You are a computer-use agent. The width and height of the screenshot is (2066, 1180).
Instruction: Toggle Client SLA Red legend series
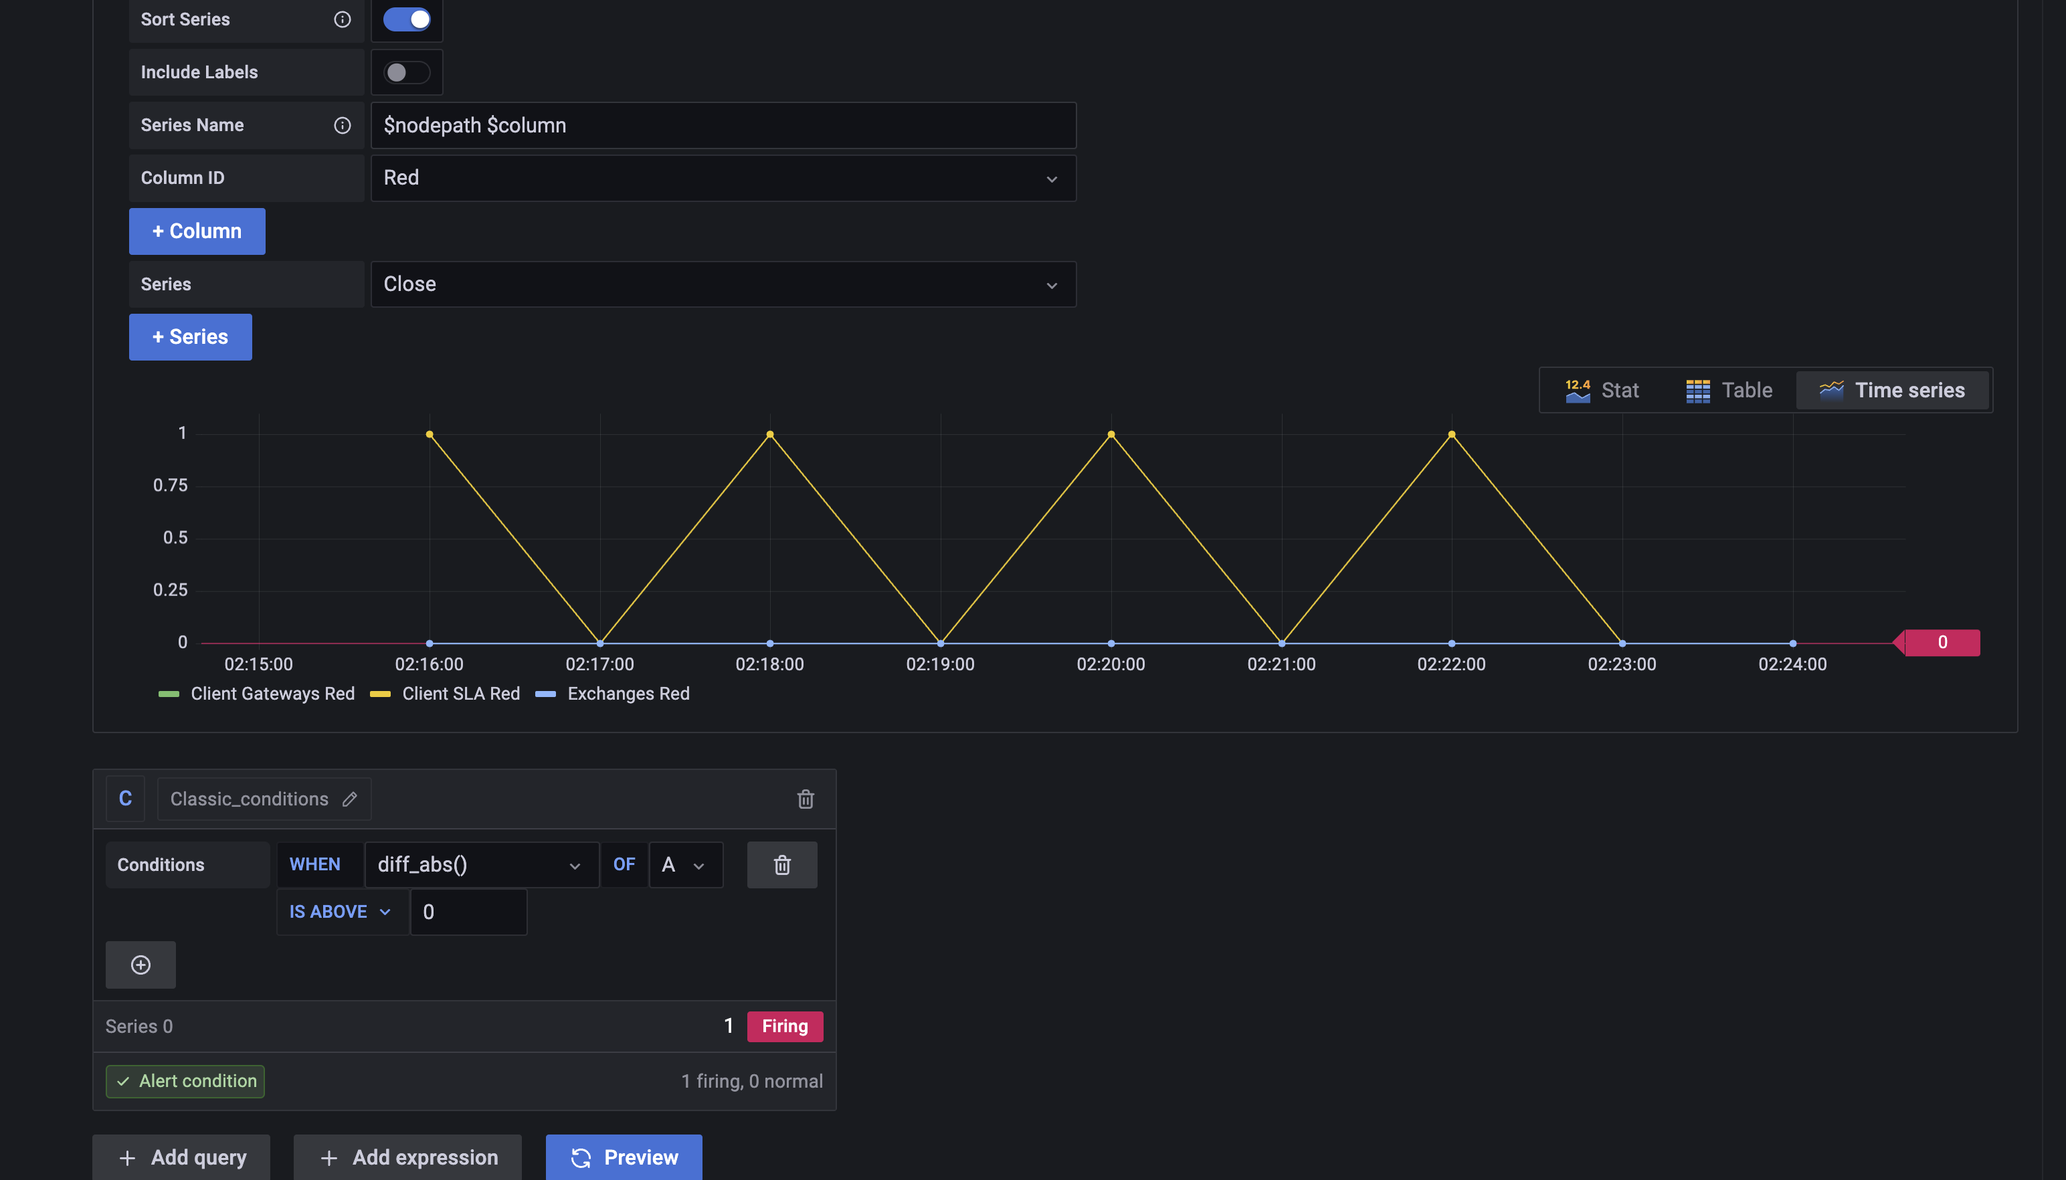[460, 694]
